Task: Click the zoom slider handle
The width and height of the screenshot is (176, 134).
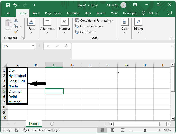Action: click(145, 130)
